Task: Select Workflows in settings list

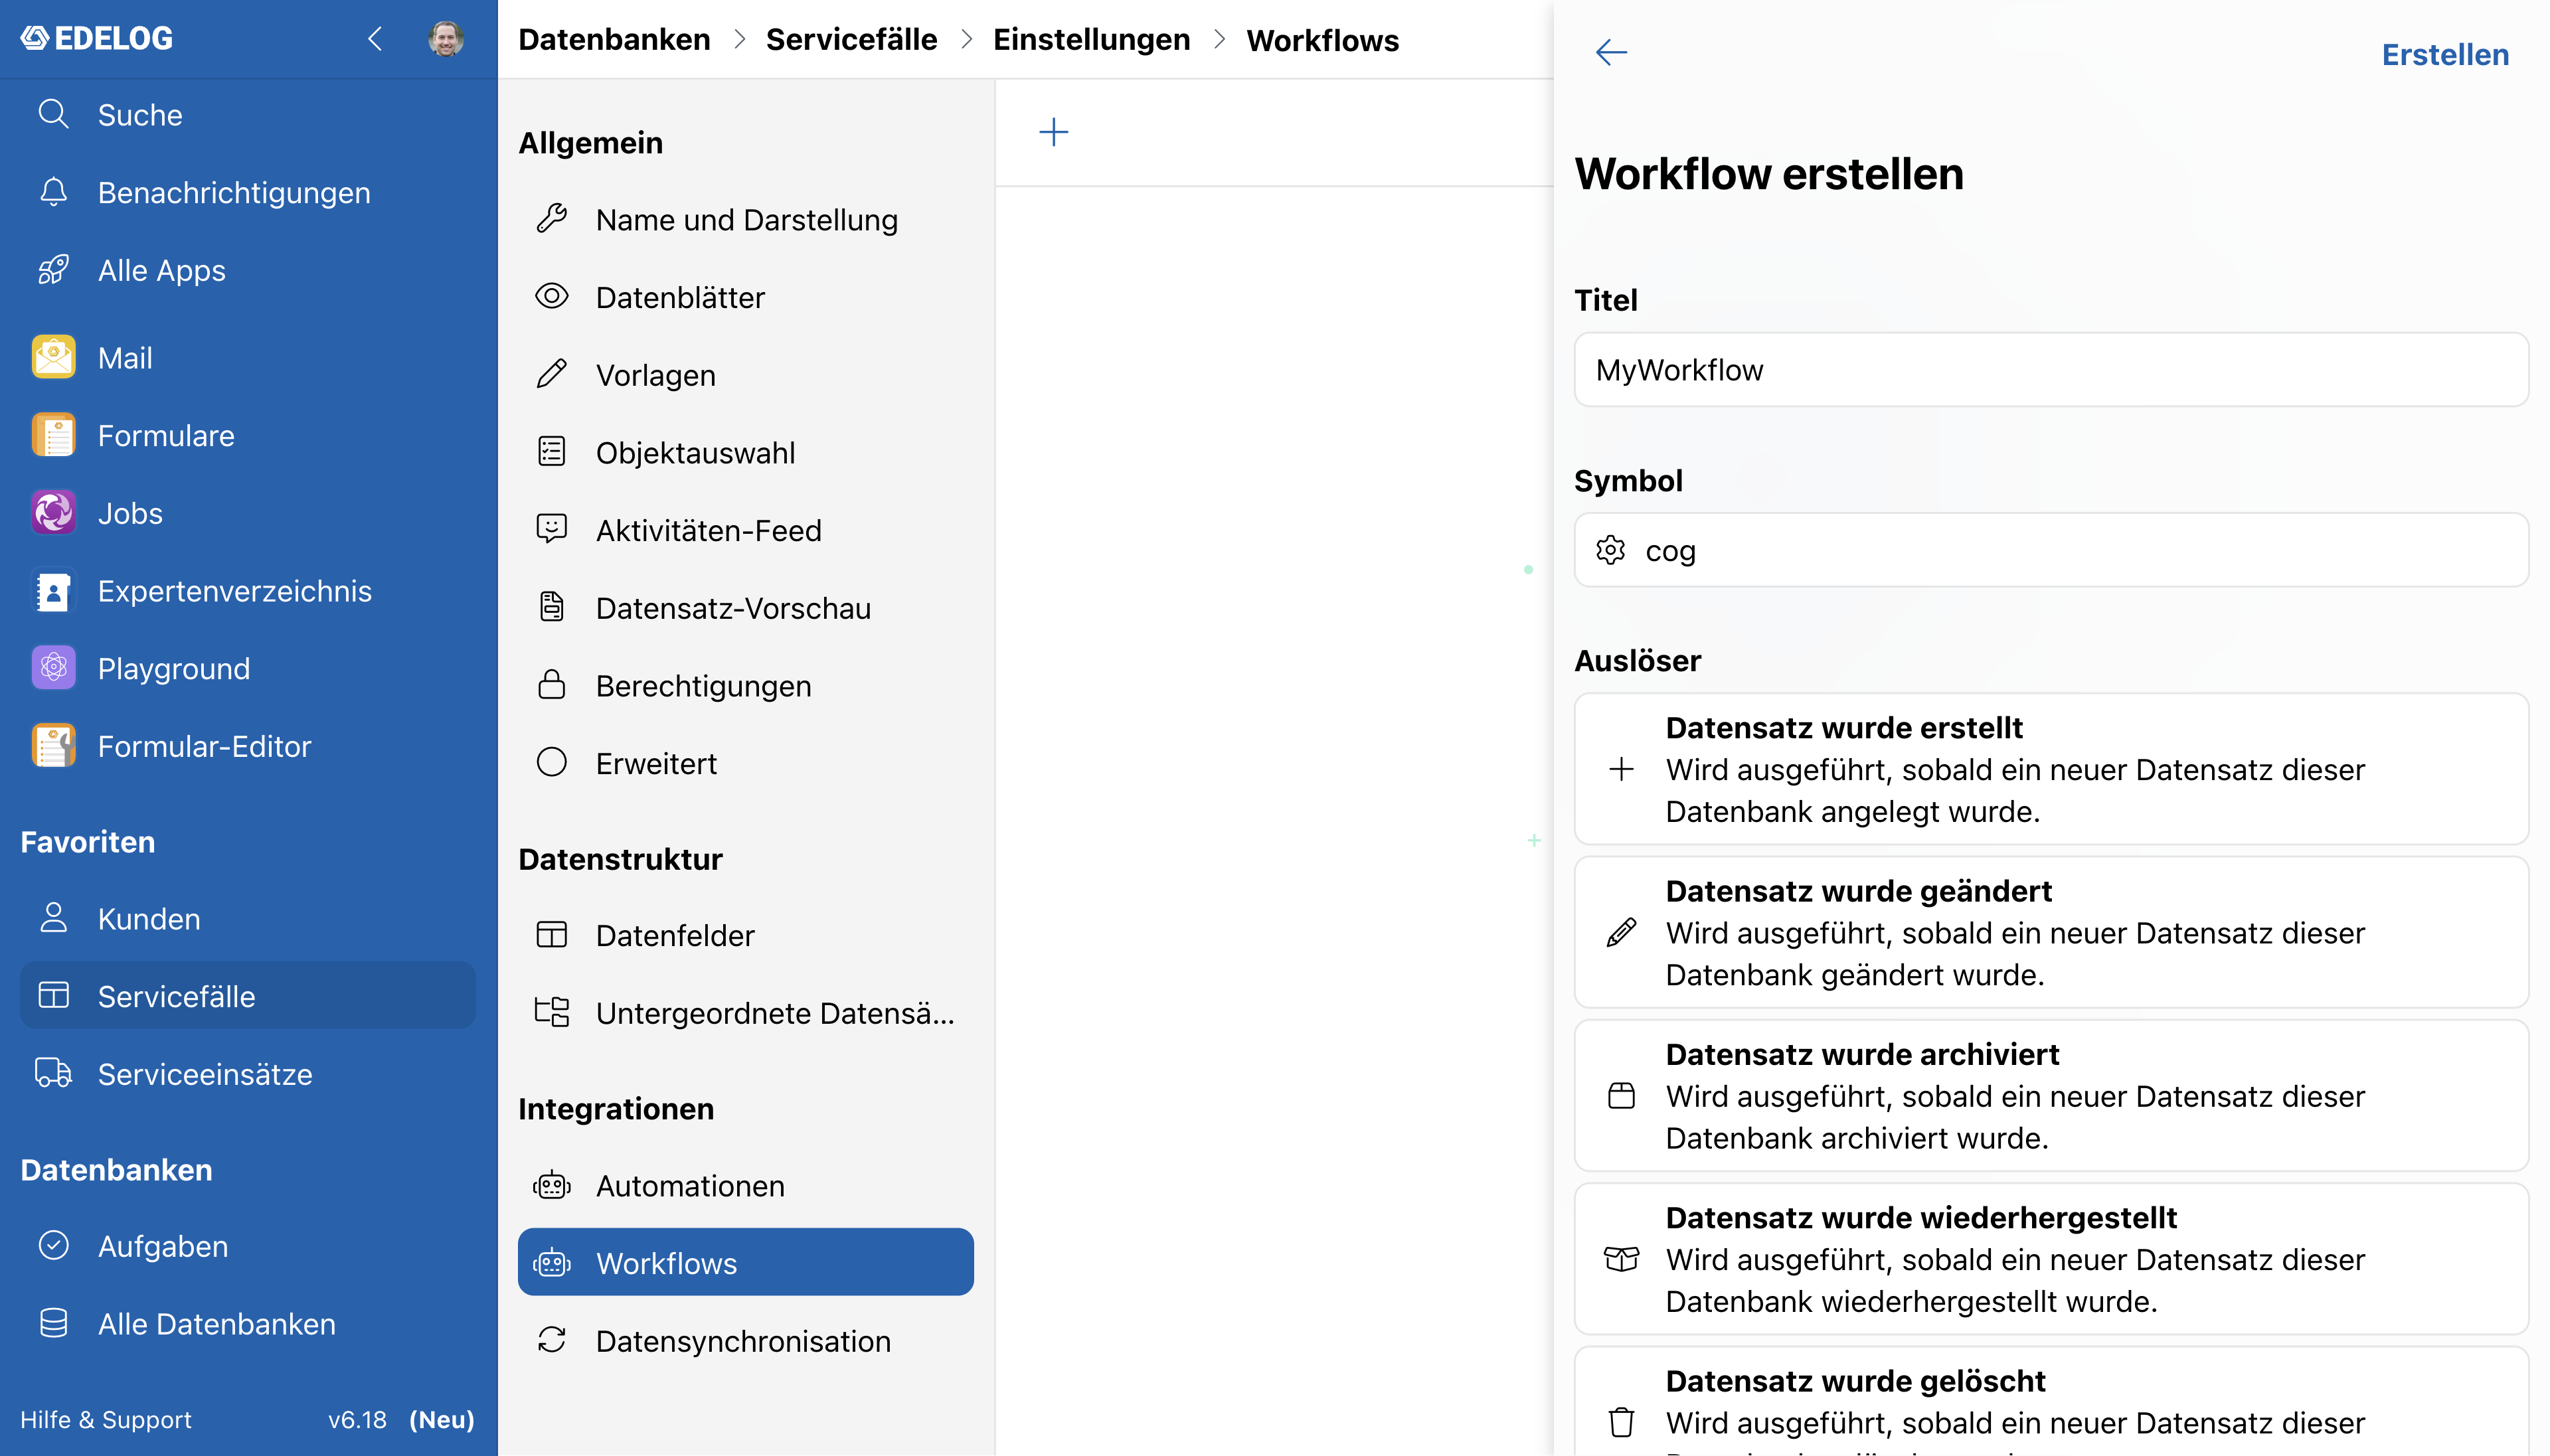Action: tap(745, 1262)
